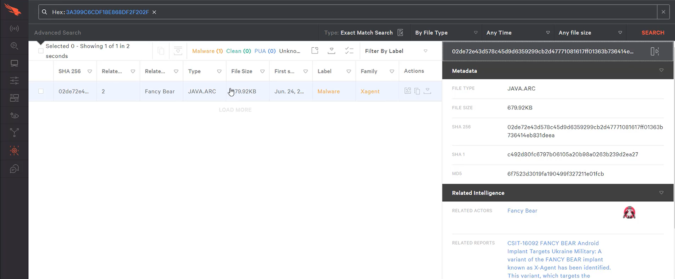Click the Malware label in the result row
The image size is (675, 279).
329,91
